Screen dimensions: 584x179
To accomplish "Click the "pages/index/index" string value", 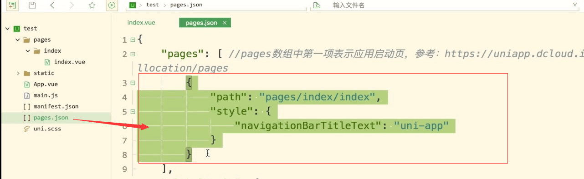I will (x=317, y=97).
